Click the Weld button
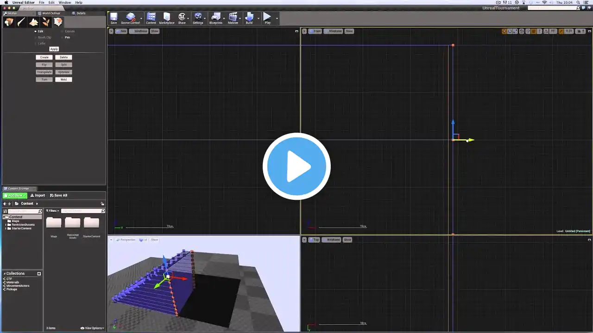This screenshot has width=593, height=333. click(x=63, y=80)
